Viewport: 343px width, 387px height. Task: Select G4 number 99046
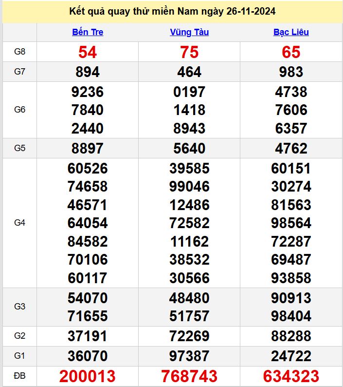tap(189, 186)
